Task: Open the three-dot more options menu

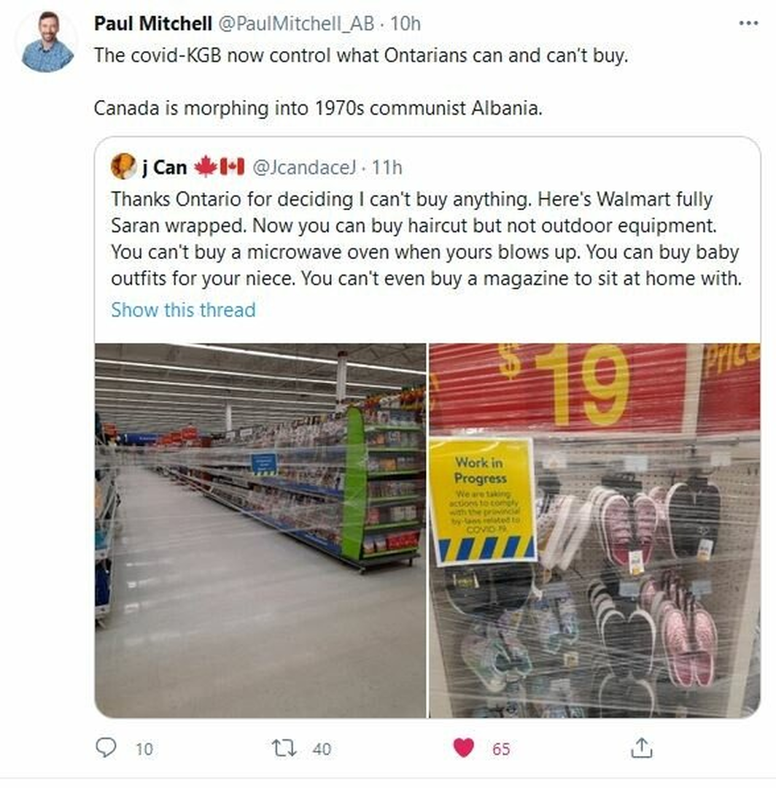Action: [x=748, y=23]
